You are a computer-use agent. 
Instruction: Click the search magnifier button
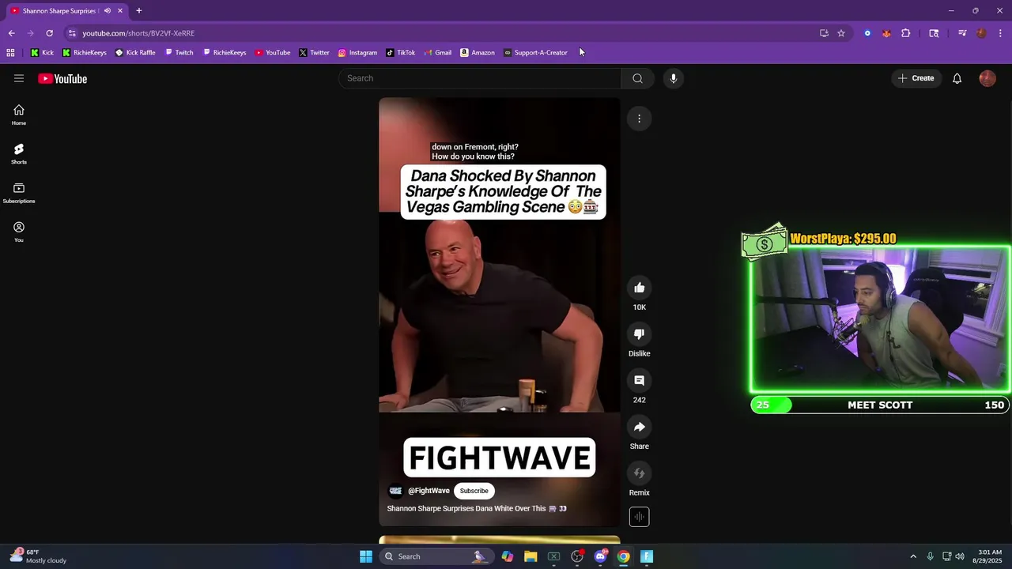coord(637,78)
